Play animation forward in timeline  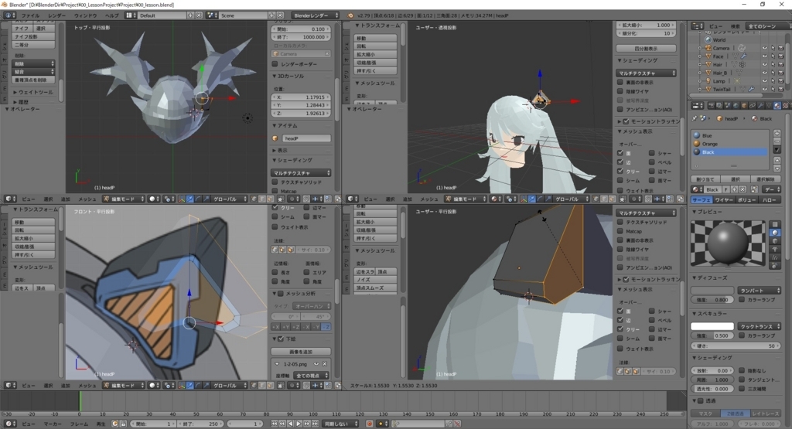pos(299,424)
